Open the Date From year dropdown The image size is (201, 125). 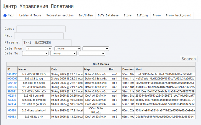coord(96,49)
